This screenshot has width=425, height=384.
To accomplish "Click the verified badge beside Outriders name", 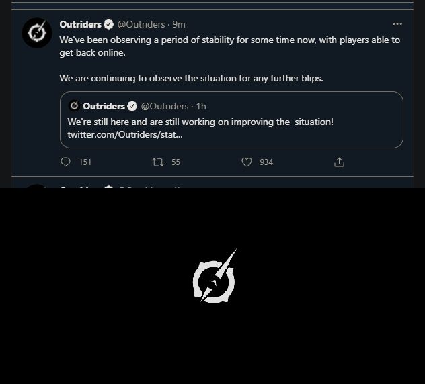I will [108, 24].
